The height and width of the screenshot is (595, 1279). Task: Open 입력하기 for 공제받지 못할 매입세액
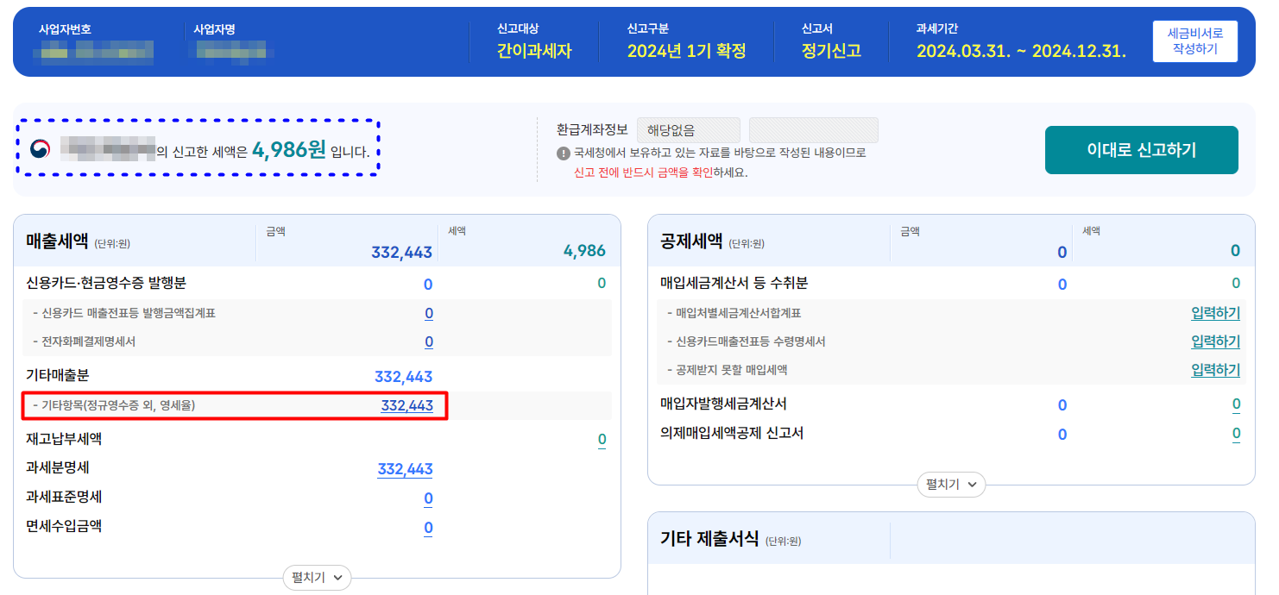(x=1213, y=369)
